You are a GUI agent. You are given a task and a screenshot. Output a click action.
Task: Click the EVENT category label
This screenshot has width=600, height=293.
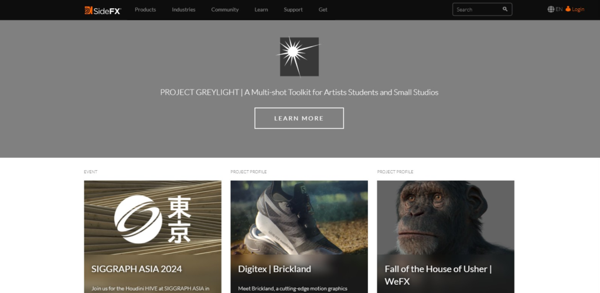(91, 172)
